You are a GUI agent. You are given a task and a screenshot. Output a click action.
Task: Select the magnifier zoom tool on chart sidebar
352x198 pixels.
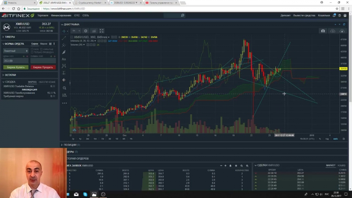click(64, 88)
